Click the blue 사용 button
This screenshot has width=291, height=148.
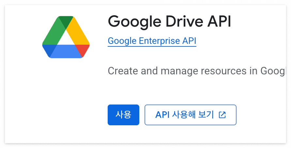123,115
